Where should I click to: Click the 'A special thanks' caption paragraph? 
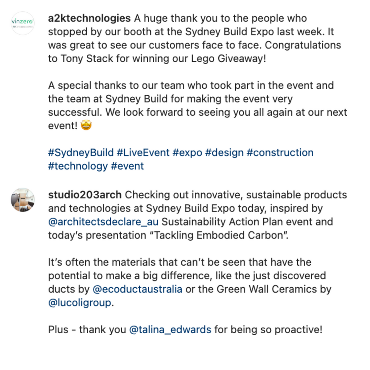pyautogui.click(x=198, y=106)
